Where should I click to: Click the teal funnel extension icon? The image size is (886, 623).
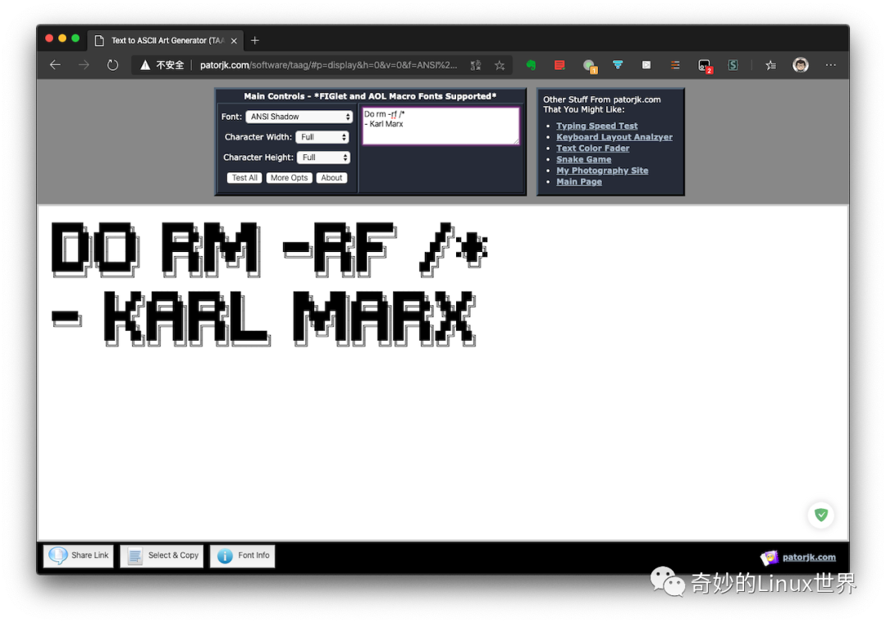[618, 65]
